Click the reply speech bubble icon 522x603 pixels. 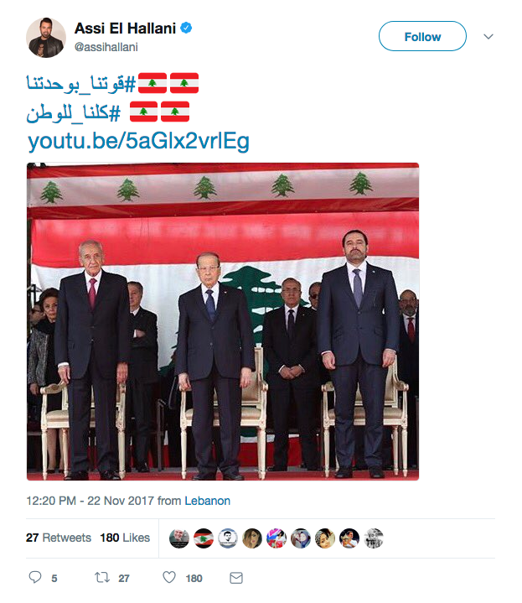point(35,577)
